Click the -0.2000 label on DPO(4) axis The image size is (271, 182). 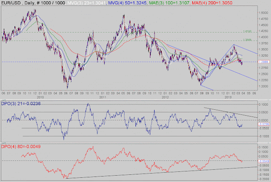[x=263, y=179]
